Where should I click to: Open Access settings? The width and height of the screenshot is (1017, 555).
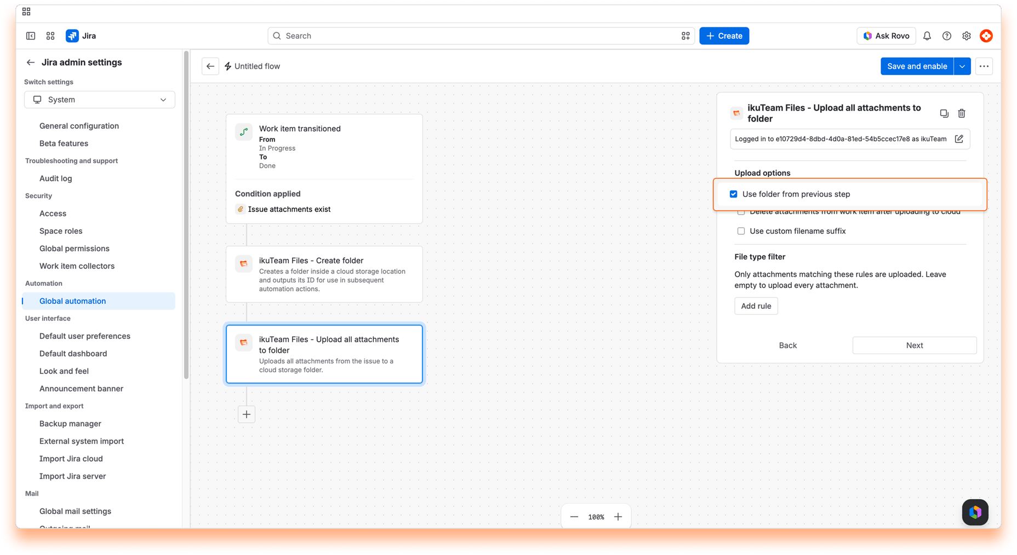click(x=53, y=213)
